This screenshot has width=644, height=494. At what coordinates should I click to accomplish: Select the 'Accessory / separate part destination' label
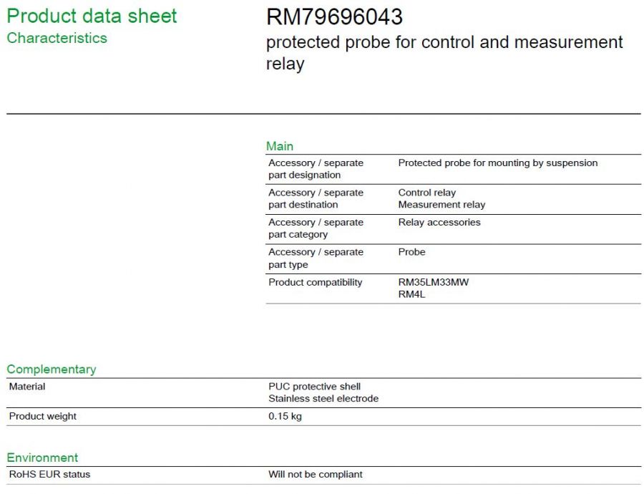click(x=316, y=198)
